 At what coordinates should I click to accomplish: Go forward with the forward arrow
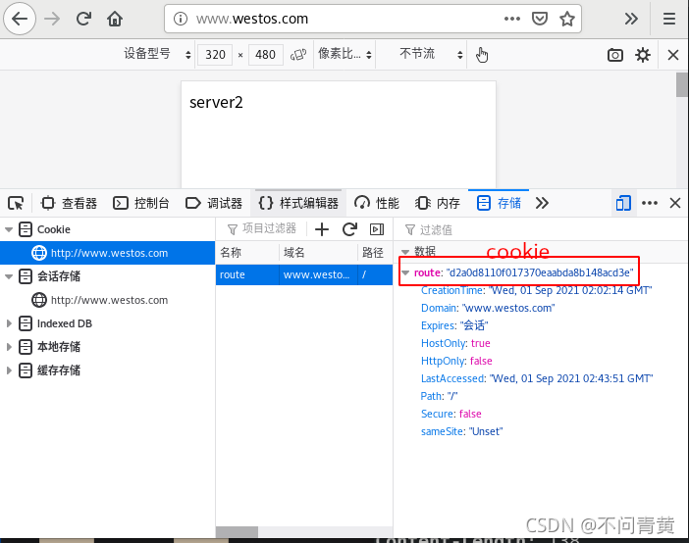click(x=52, y=19)
